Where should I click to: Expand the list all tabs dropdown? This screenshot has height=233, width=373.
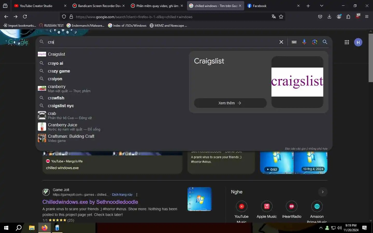321,6
